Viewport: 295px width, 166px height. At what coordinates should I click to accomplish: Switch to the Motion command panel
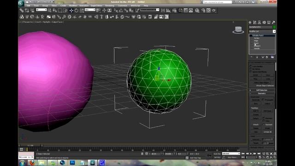pyautogui.click(x=264, y=23)
